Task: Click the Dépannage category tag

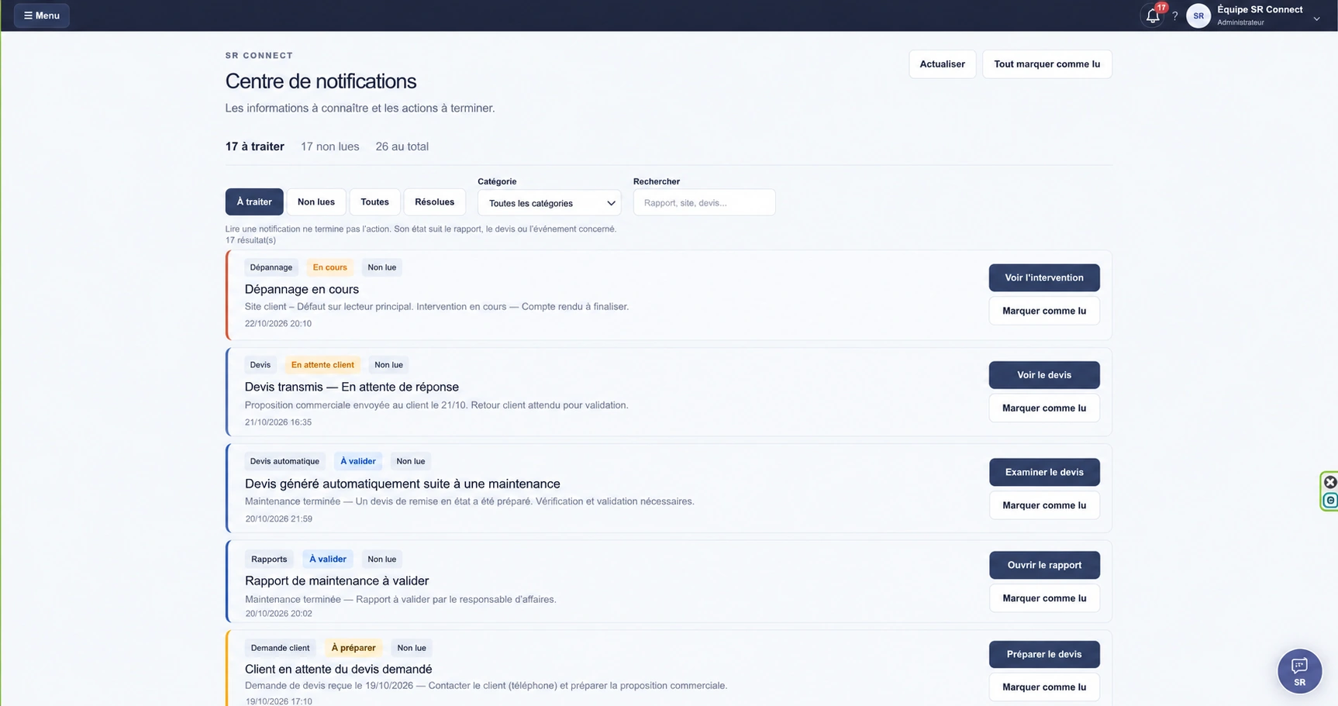Action: click(x=271, y=267)
